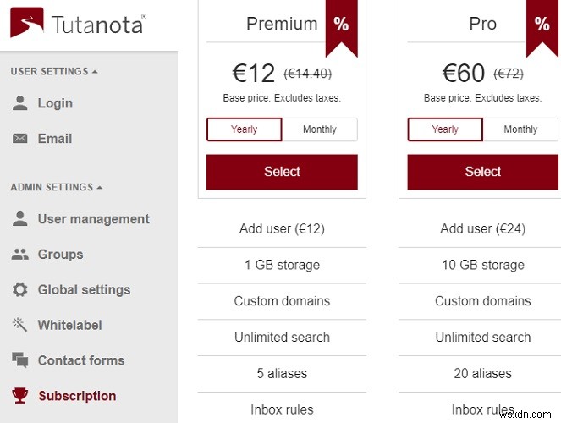Click the Login person icon
The image size is (561, 423).
pos(20,103)
